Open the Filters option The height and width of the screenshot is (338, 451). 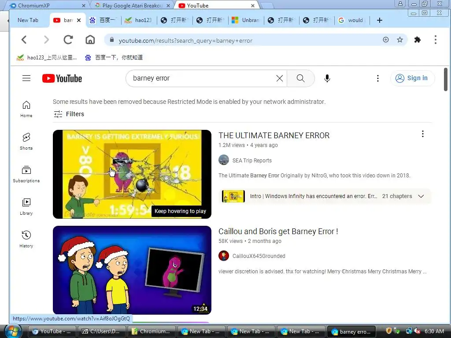pyautogui.click(x=69, y=114)
